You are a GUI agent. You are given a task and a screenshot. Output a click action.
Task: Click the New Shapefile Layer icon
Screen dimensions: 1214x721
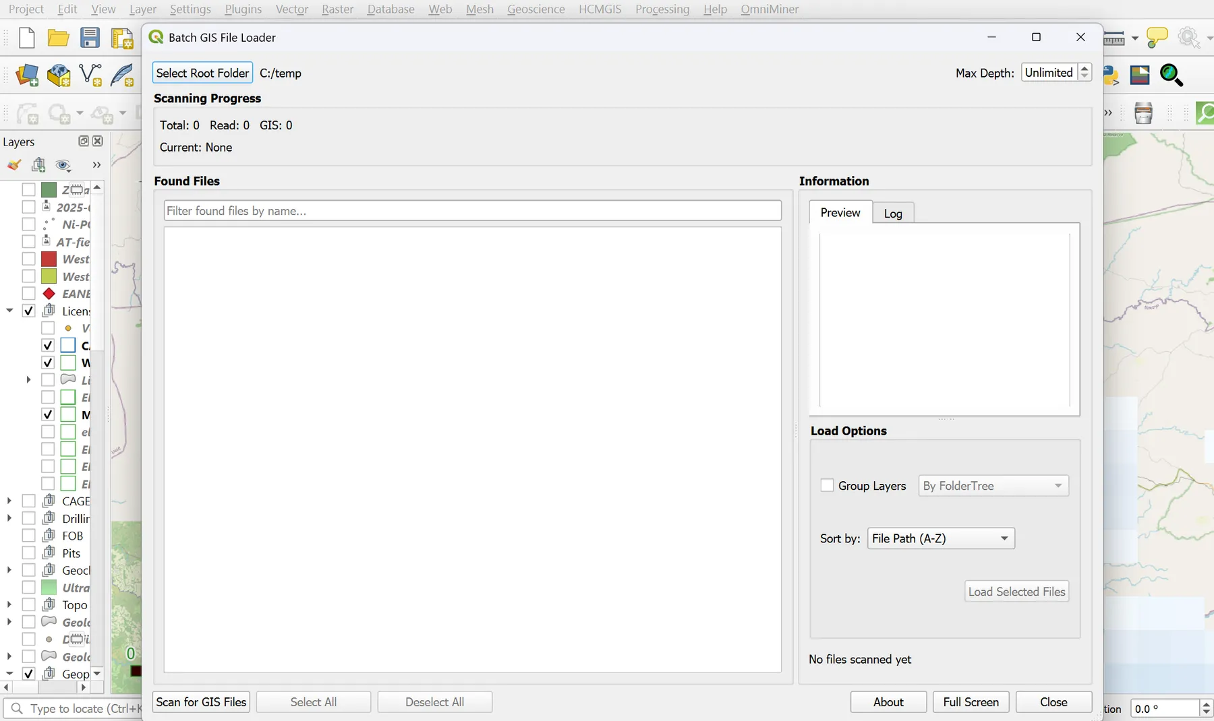coord(90,75)
